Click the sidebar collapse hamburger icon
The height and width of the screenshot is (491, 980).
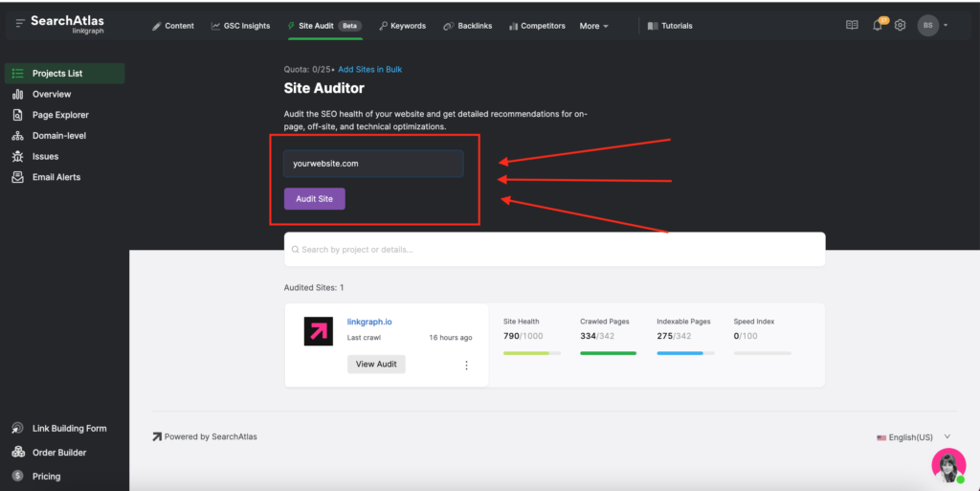coord(20,23)
